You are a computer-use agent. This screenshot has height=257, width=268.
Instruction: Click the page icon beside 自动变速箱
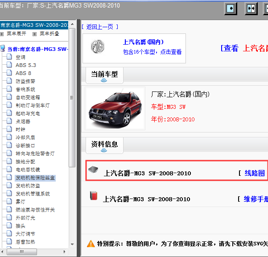[9, 97]
